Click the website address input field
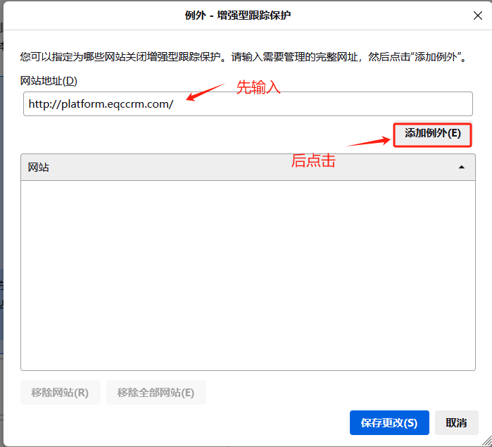Viewport: 492px width, 447px height. [x=248, y=104]
